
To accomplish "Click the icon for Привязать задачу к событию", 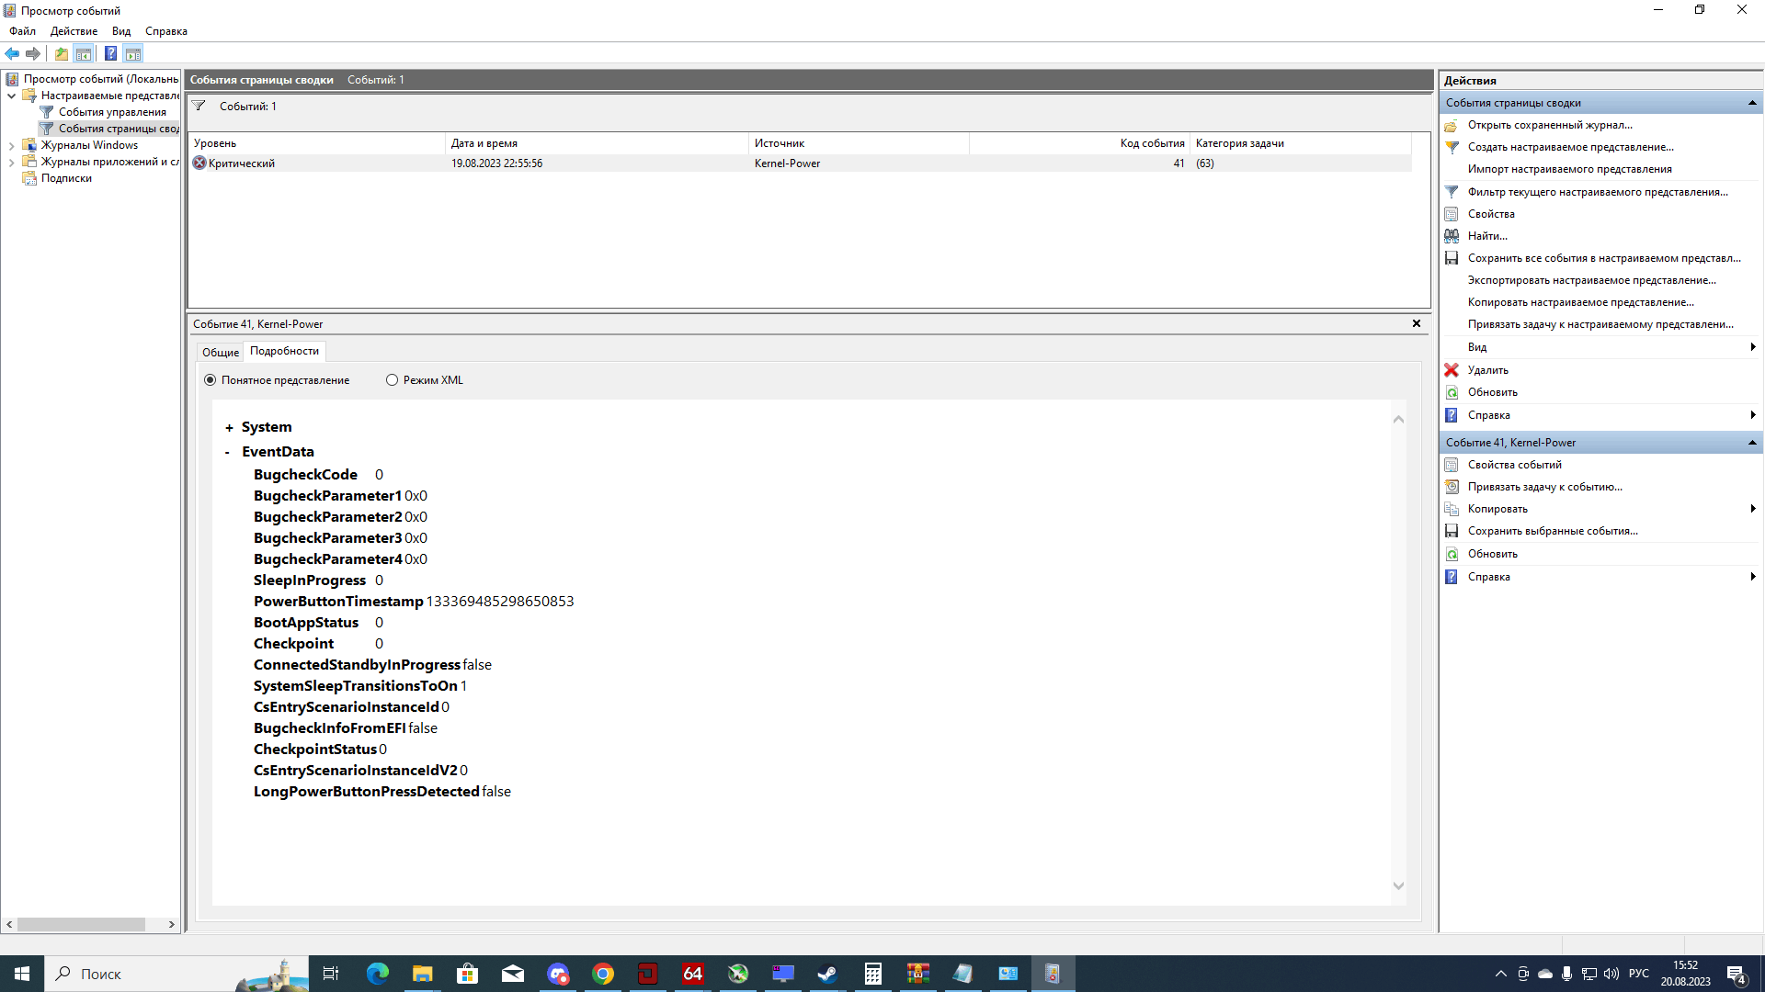I will point(1452,487).
